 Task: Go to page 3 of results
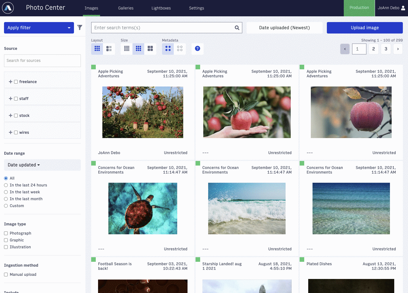386,49
